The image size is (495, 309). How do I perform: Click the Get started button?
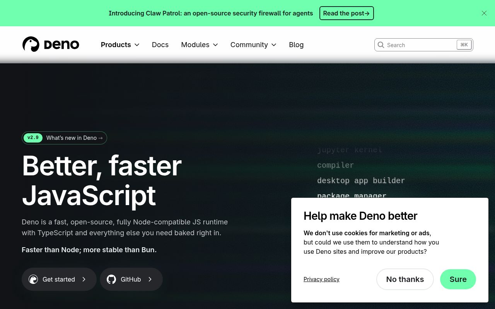(x=59, y=279)
